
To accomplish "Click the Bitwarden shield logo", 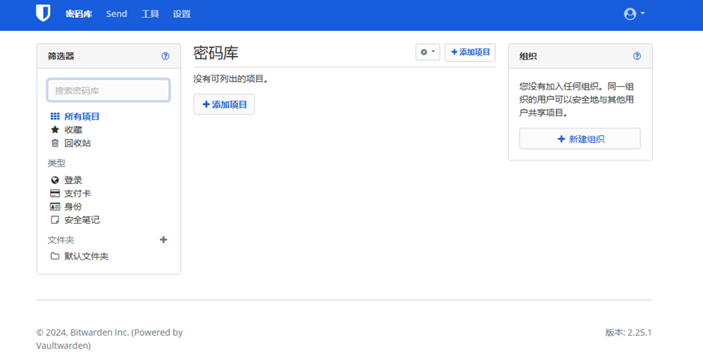I will click(x=44, y=14).
